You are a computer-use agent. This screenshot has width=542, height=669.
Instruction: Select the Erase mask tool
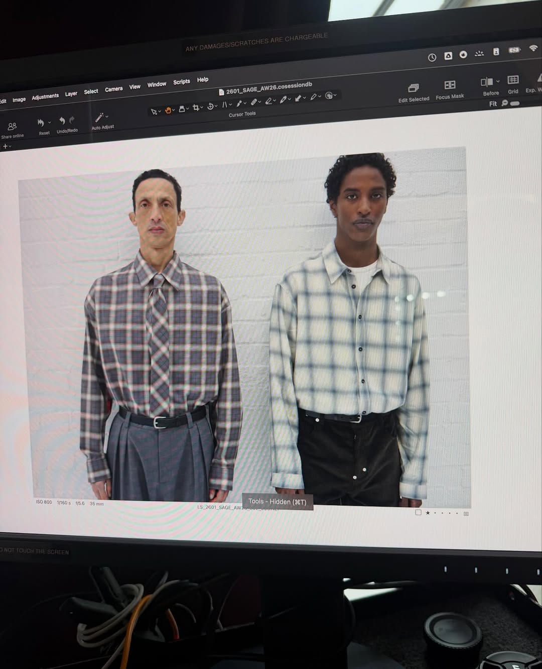point(269,101)
